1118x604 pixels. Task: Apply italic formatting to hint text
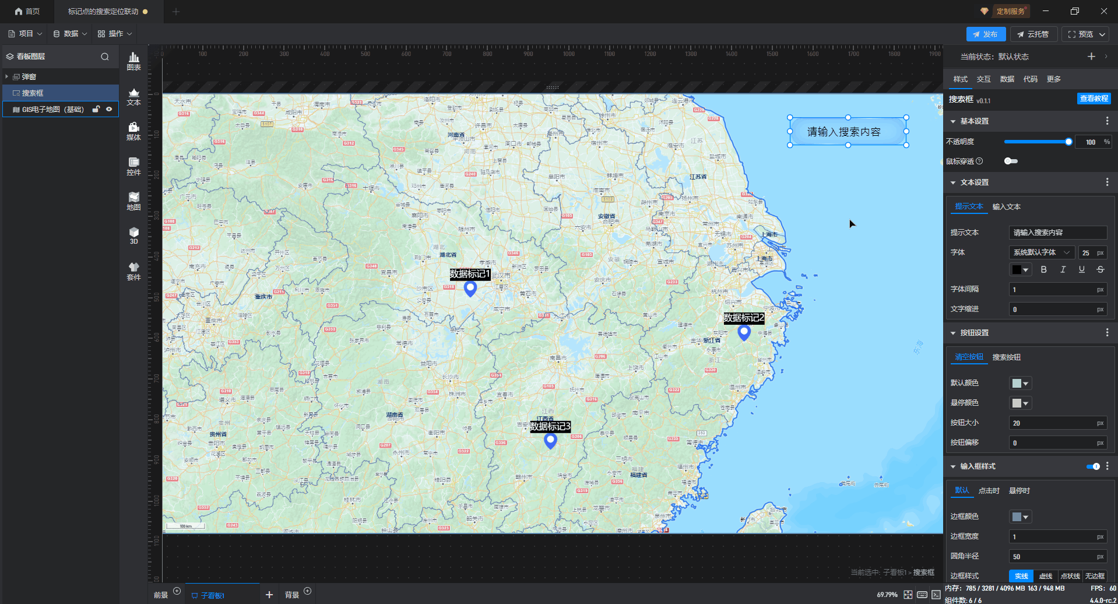(1063, 269)
